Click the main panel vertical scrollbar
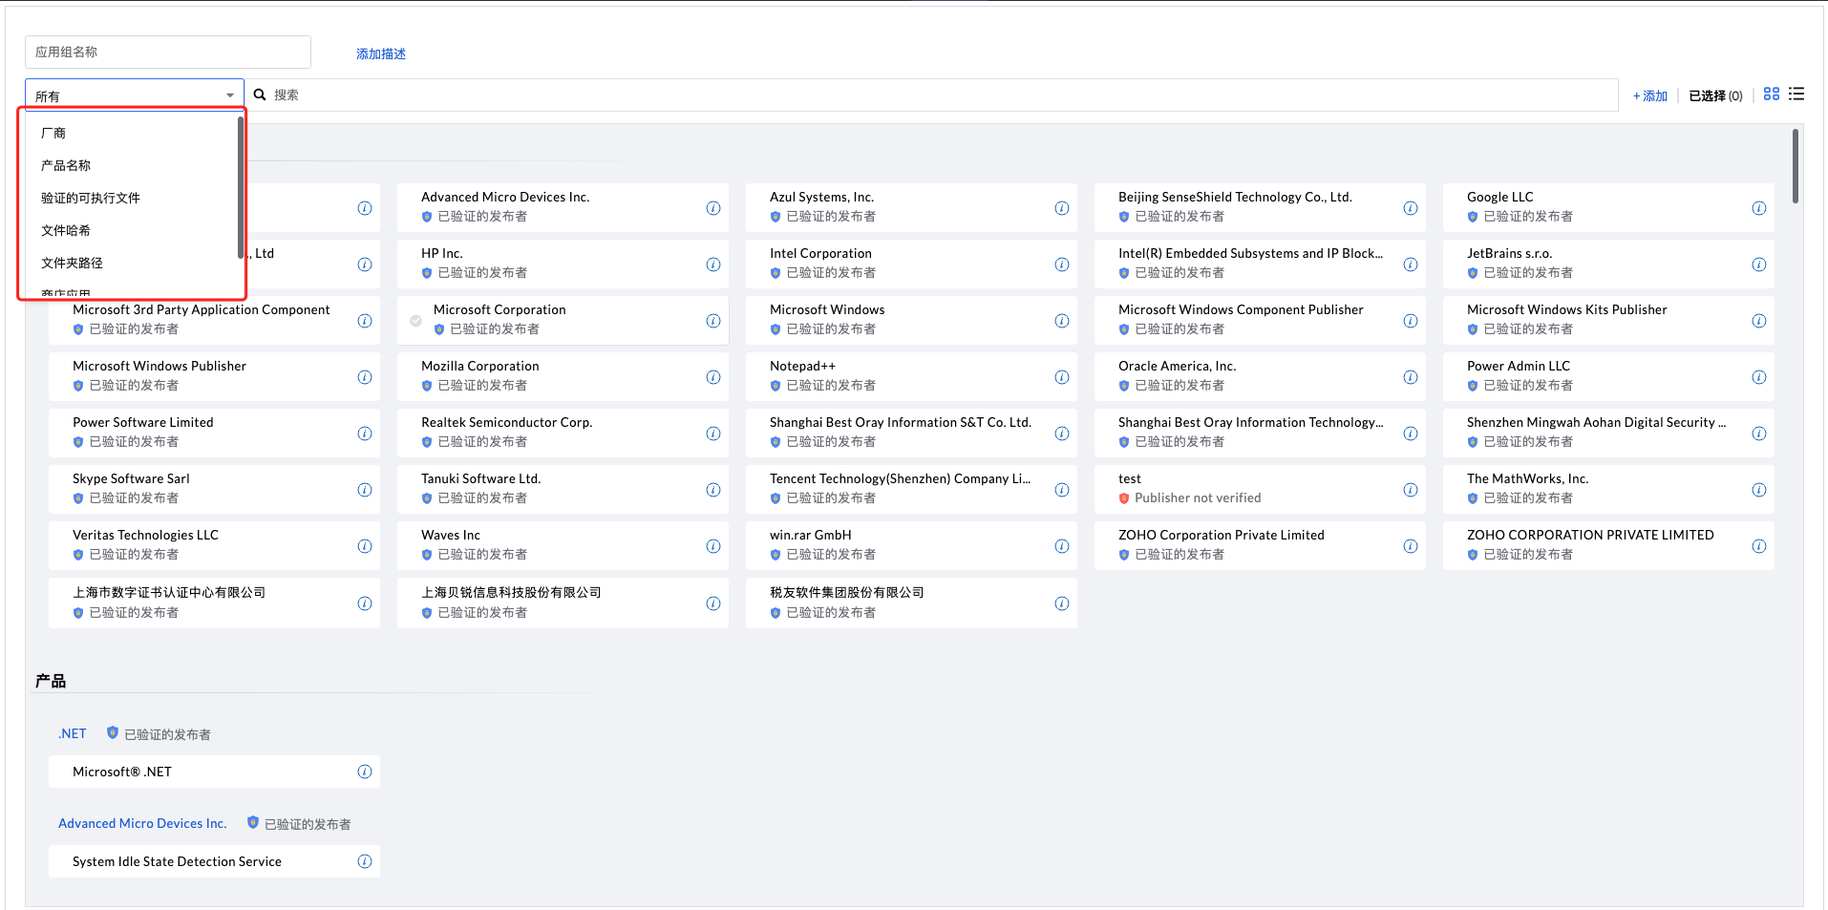1828x910 pixels. (1796, 166)
